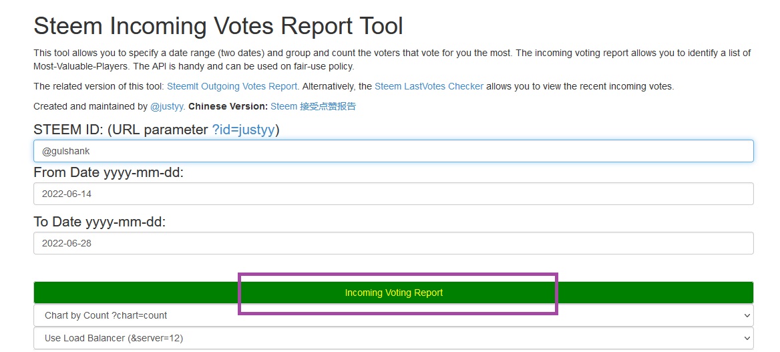Click the 'Chinese Version:' bold label
This screenshot has height=352, width=780.
pyautogui.click(x=228, y=106)
